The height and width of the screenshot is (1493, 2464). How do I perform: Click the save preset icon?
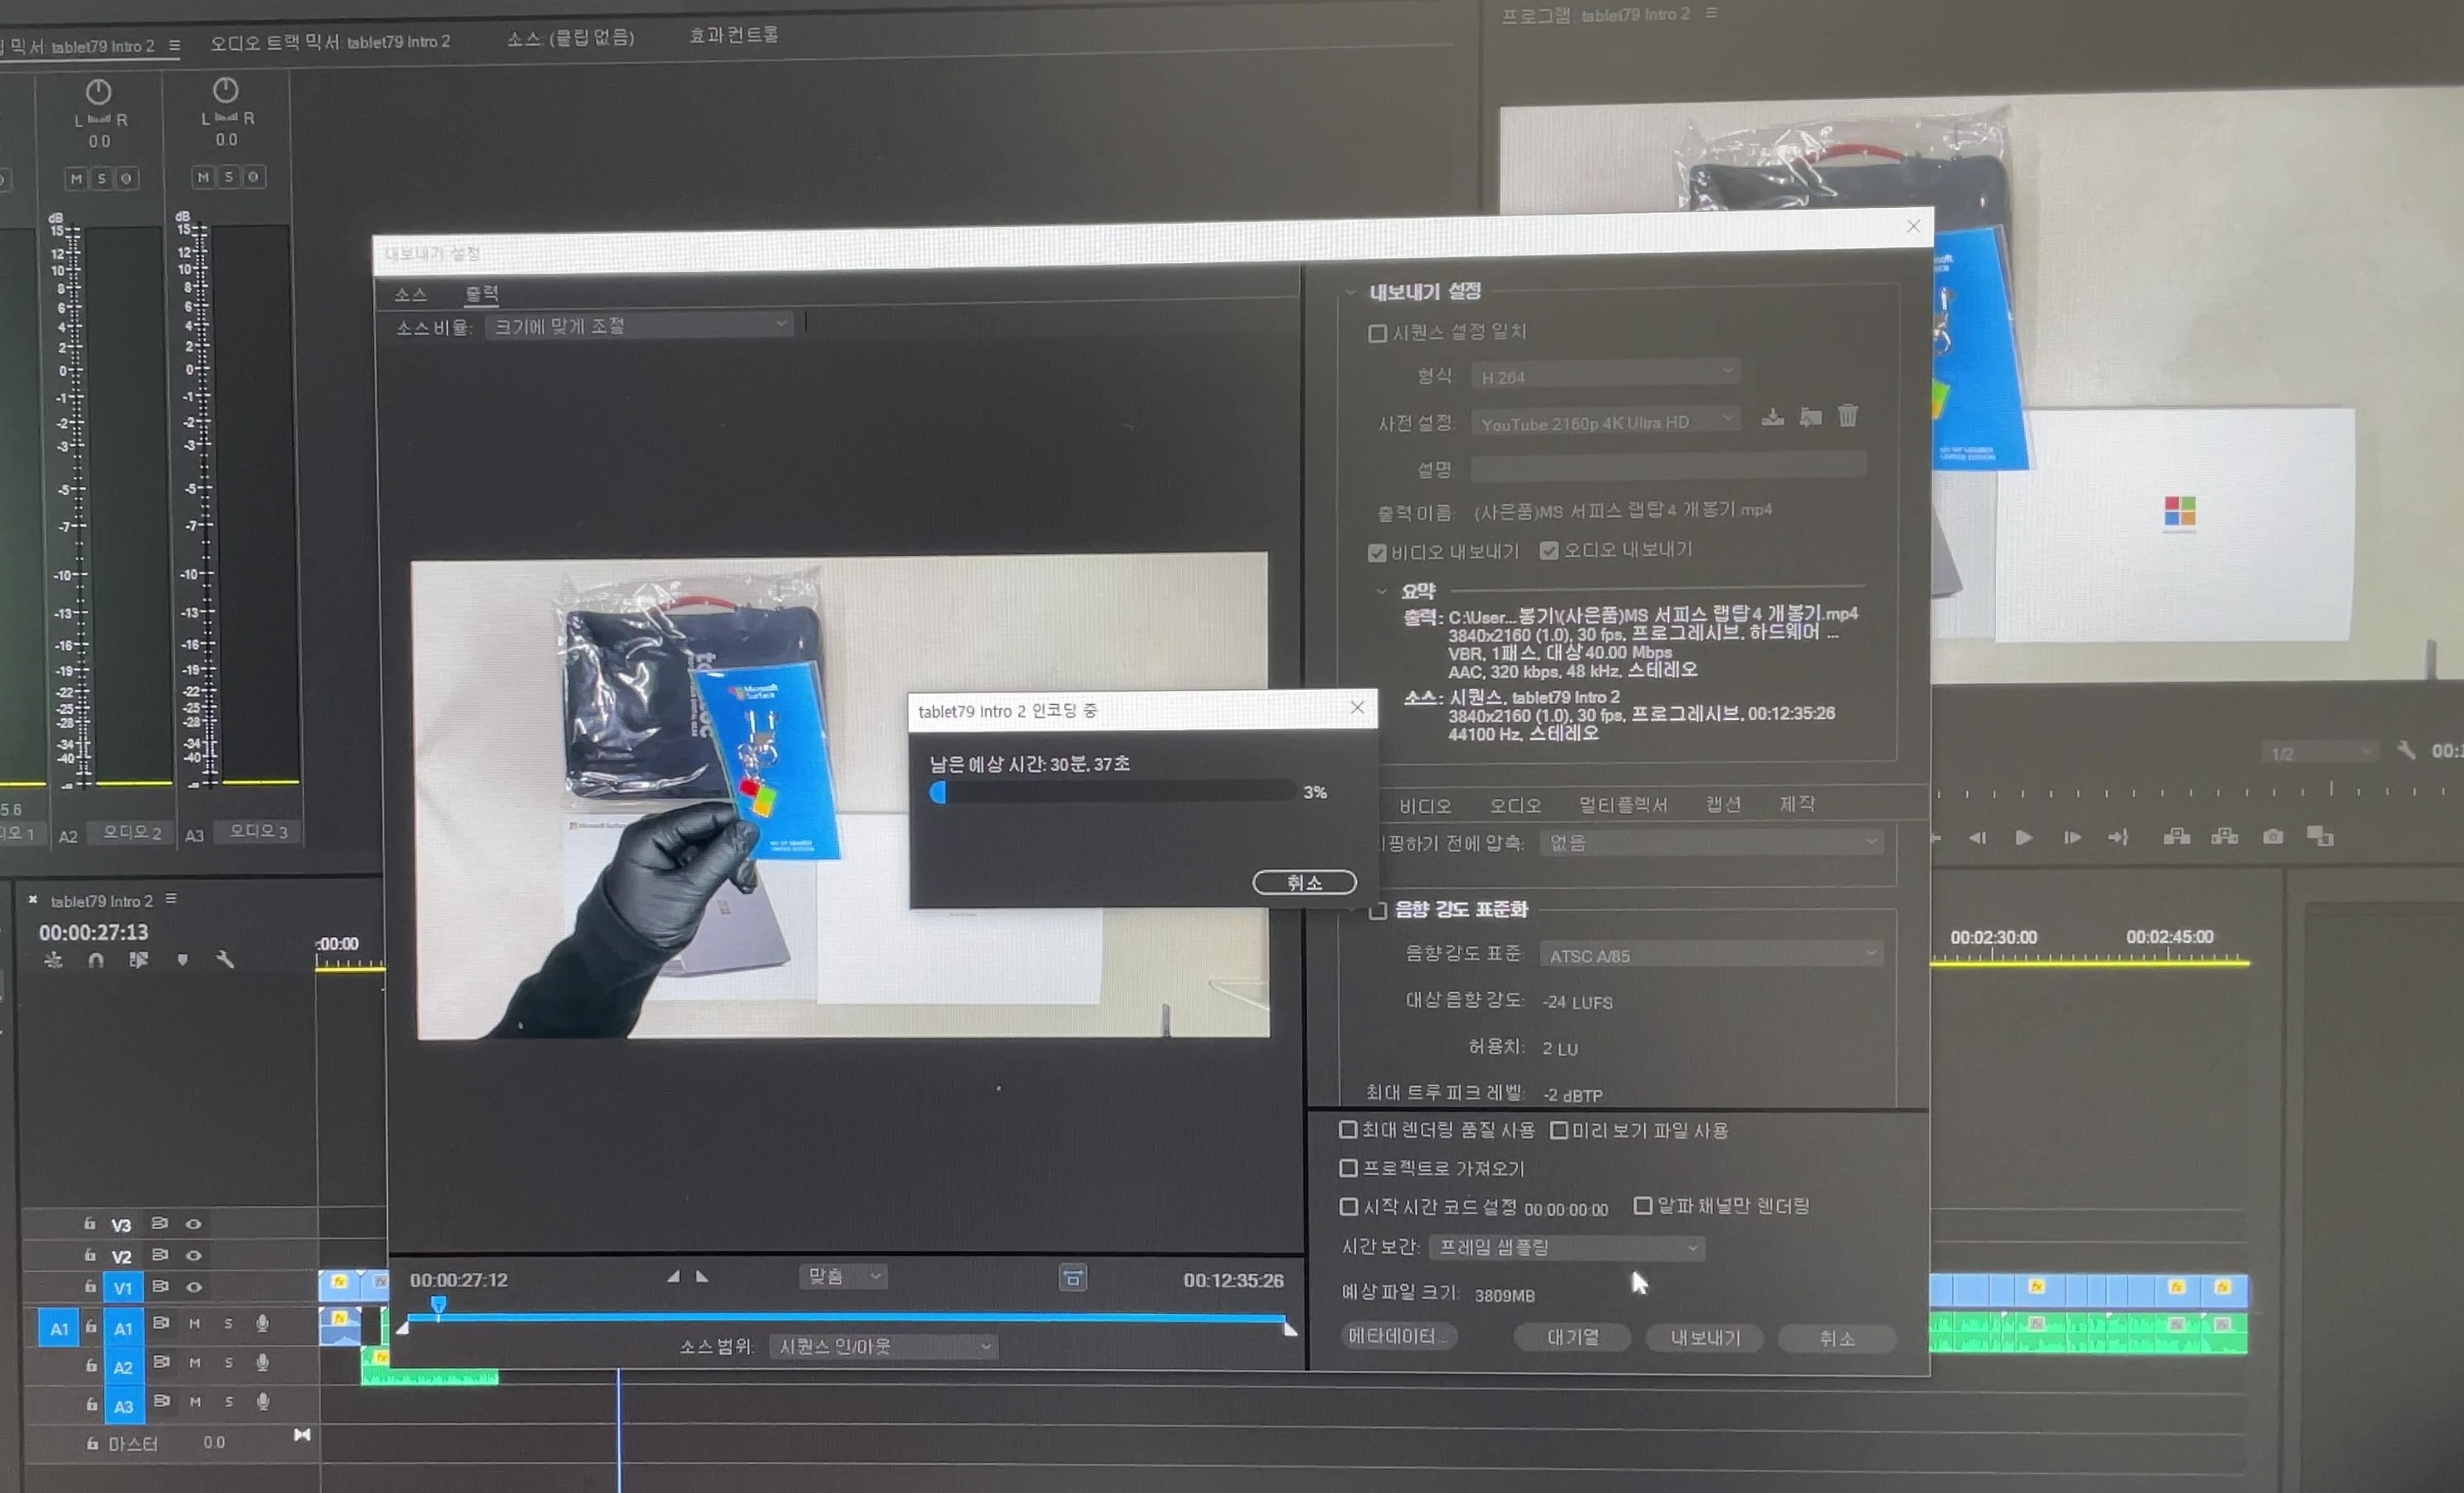coord(1772,416)
